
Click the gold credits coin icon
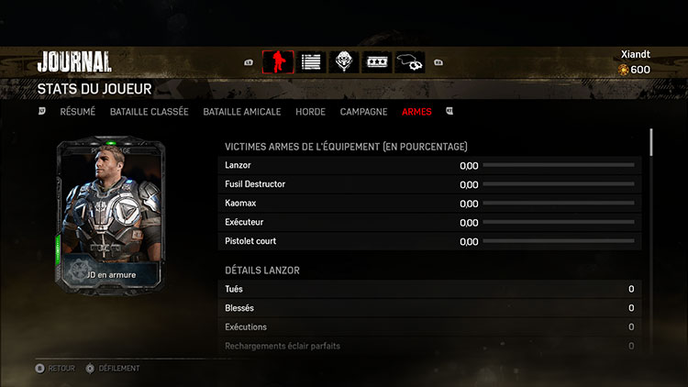pos(623,70)
